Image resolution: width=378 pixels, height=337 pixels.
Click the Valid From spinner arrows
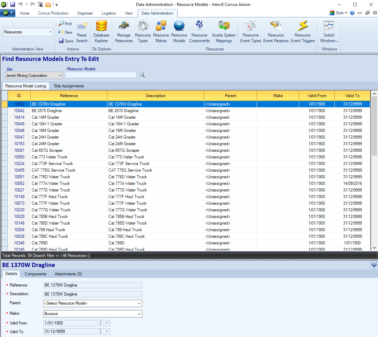click(100, 323)
